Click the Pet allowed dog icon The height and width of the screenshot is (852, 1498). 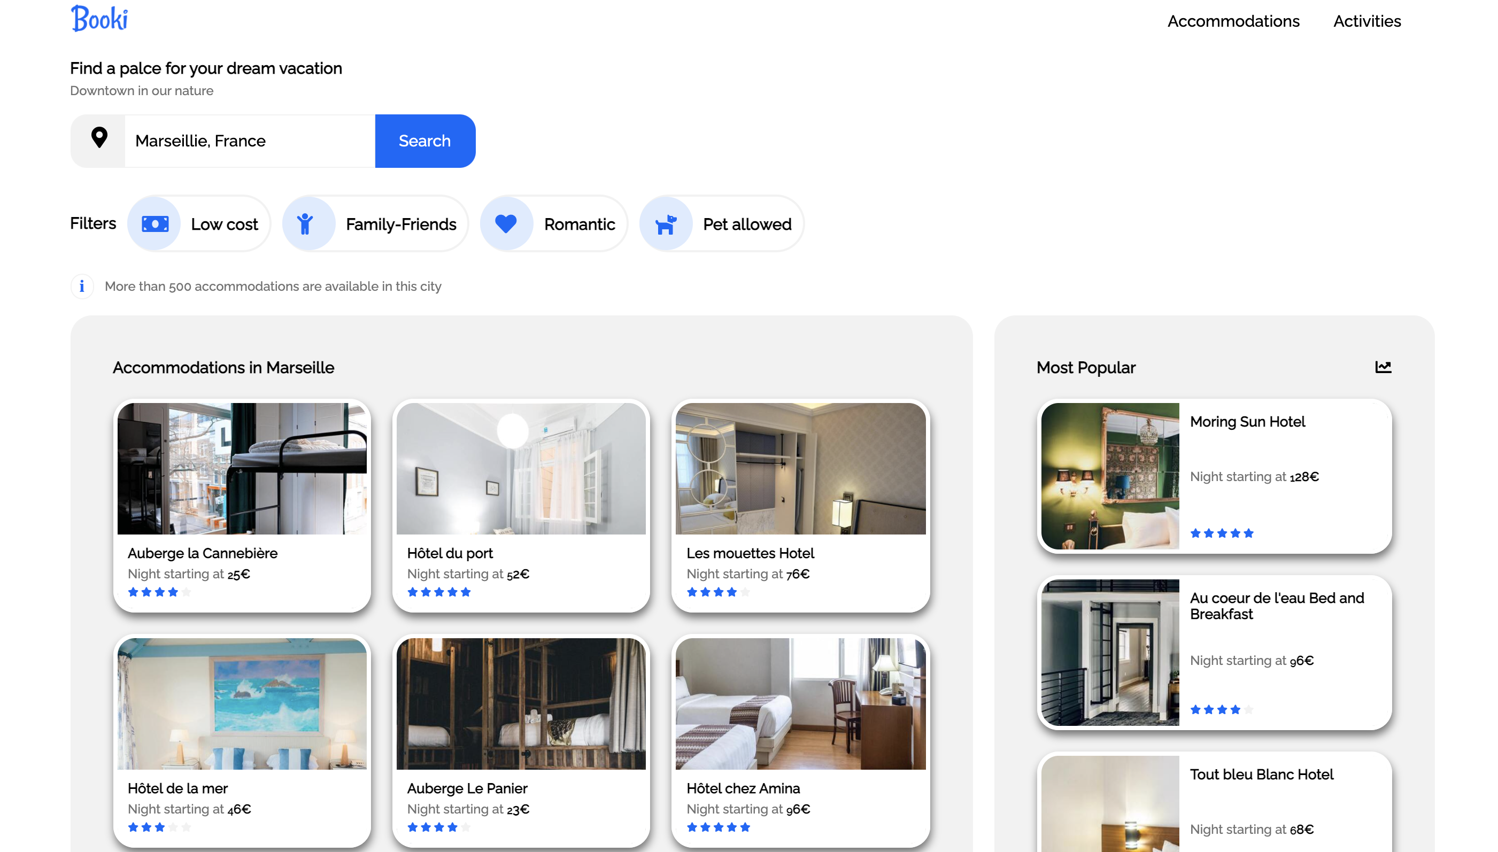666,223
